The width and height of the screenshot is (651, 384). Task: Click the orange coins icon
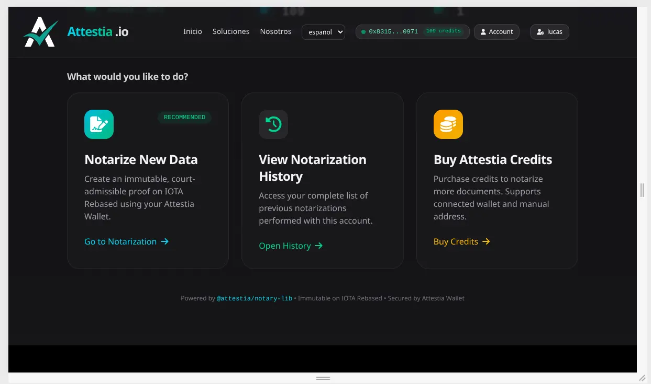[x=448, y=124]
